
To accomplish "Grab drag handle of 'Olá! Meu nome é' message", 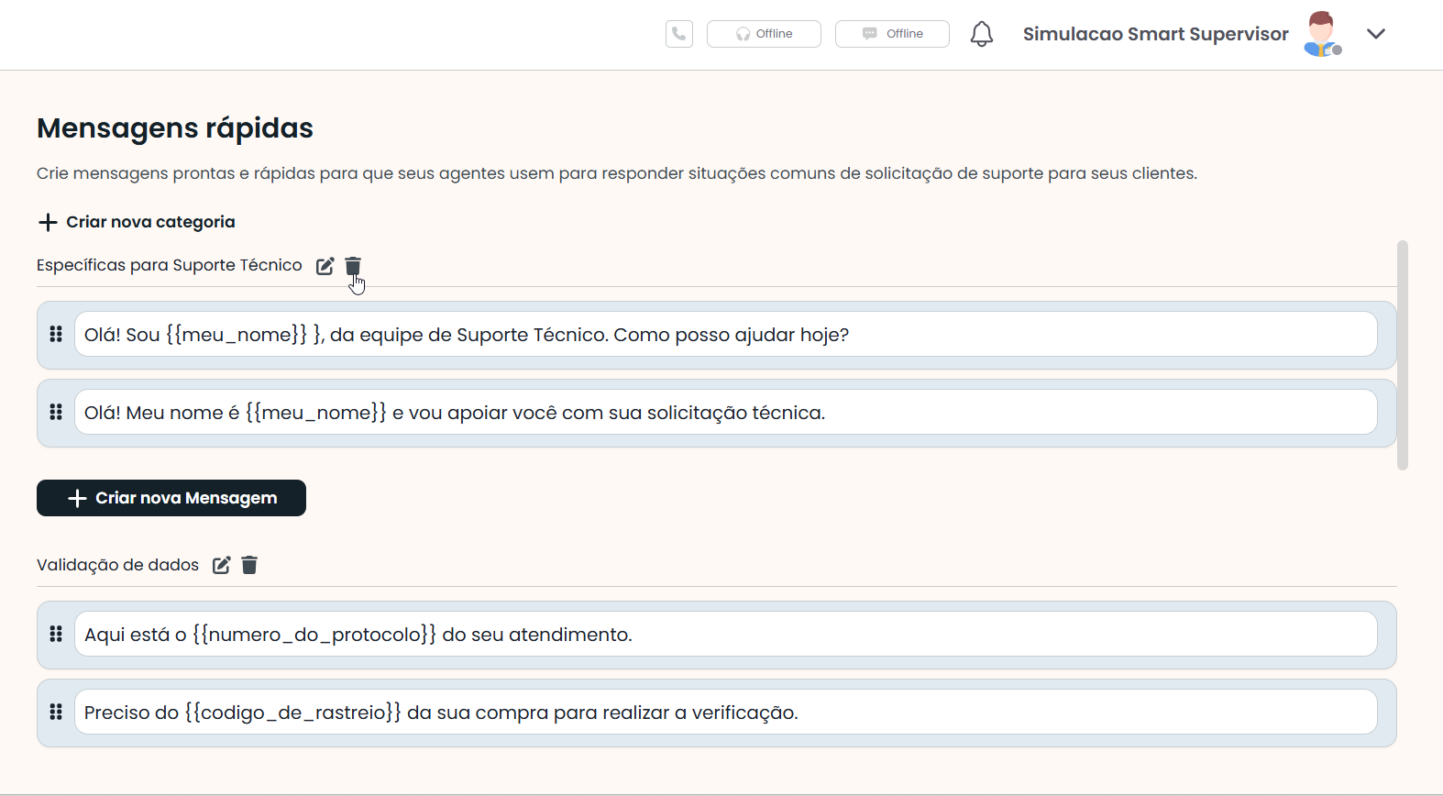I will coord(56,413).
